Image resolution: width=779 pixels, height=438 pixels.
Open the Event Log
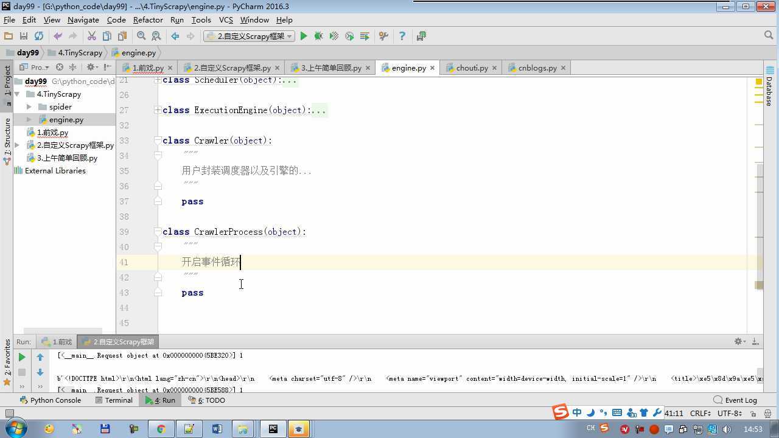pos(735,400)
